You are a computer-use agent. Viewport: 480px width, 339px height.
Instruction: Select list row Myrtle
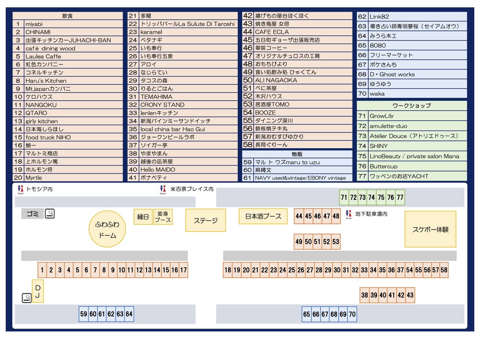coord(67,177)
